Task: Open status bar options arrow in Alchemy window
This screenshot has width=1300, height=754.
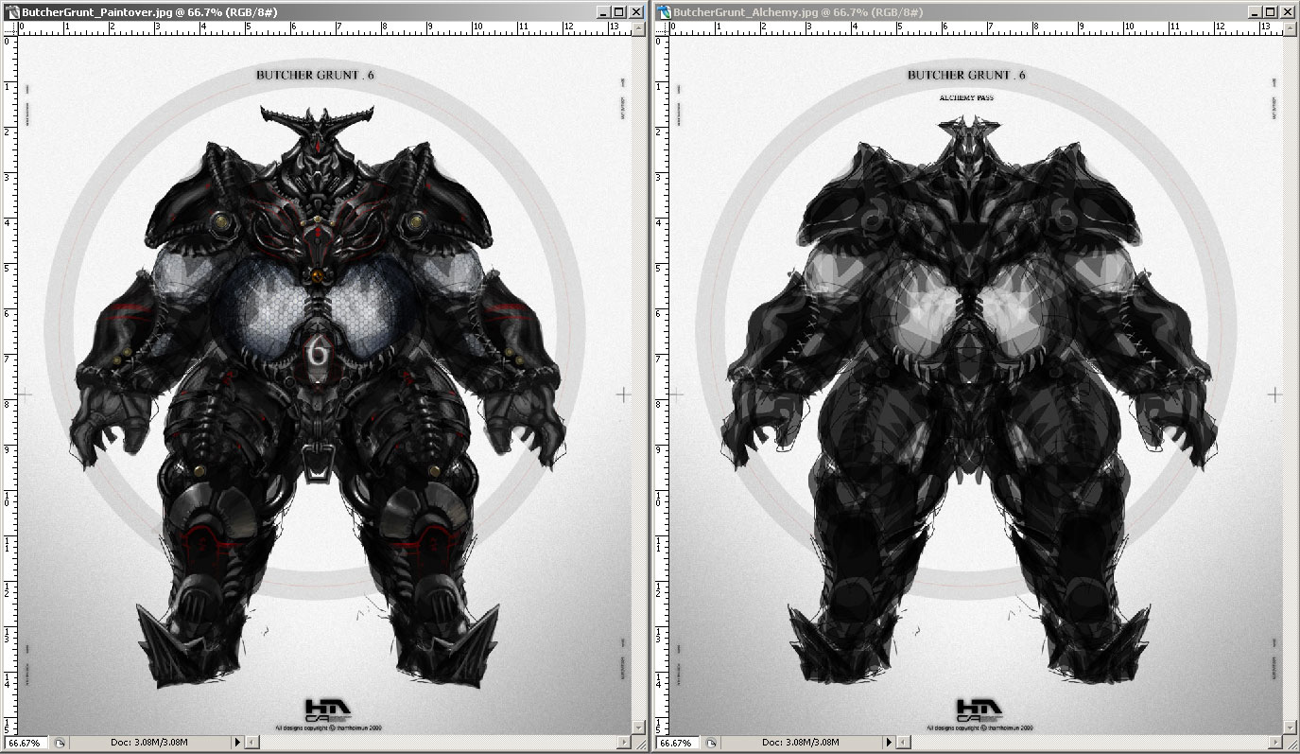Action: [889, 743]
